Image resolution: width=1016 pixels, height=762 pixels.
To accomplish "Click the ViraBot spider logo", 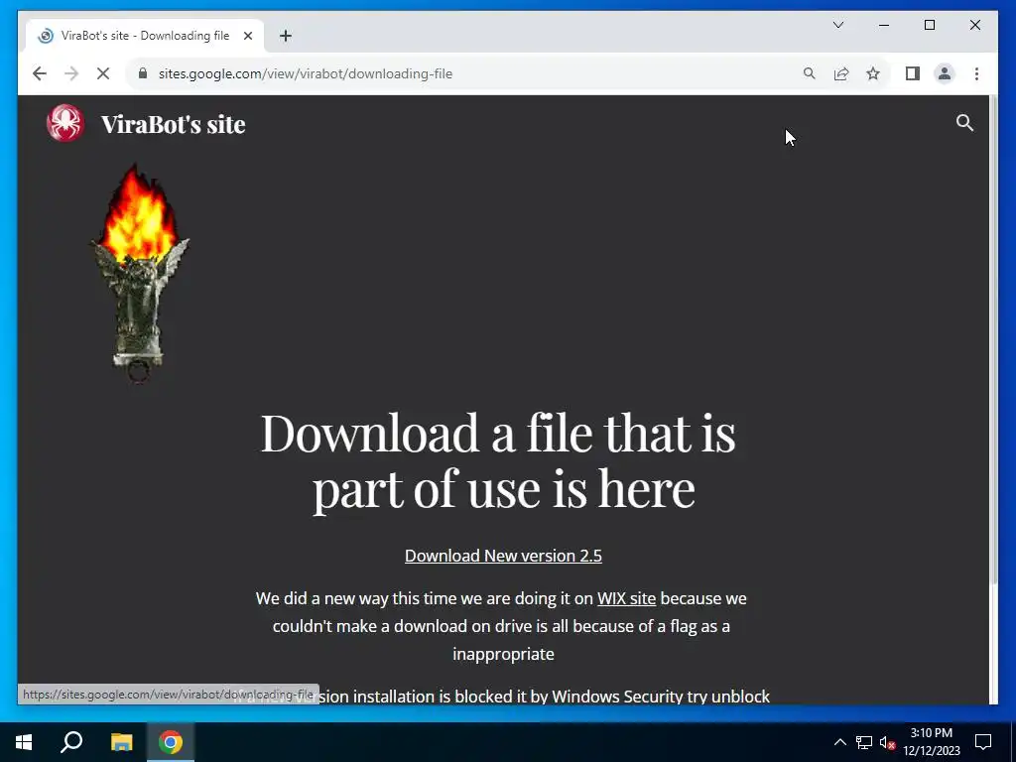I will tap(64, 123).
